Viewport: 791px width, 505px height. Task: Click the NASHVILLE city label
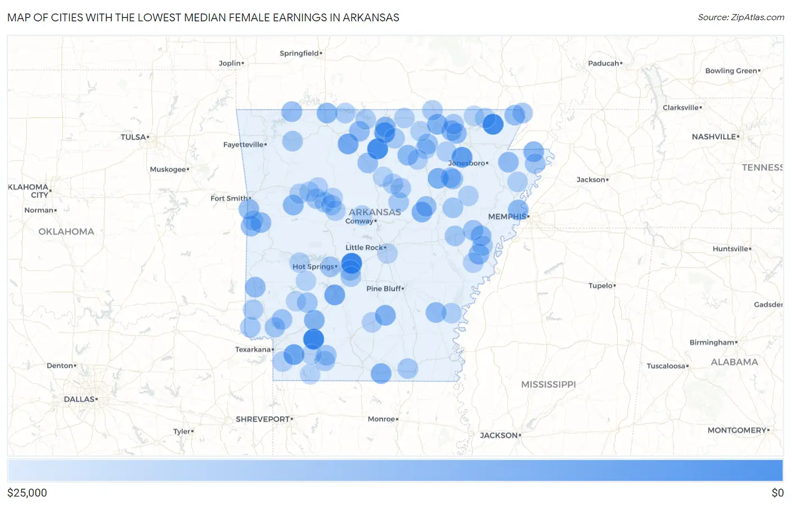click(713, 137)
